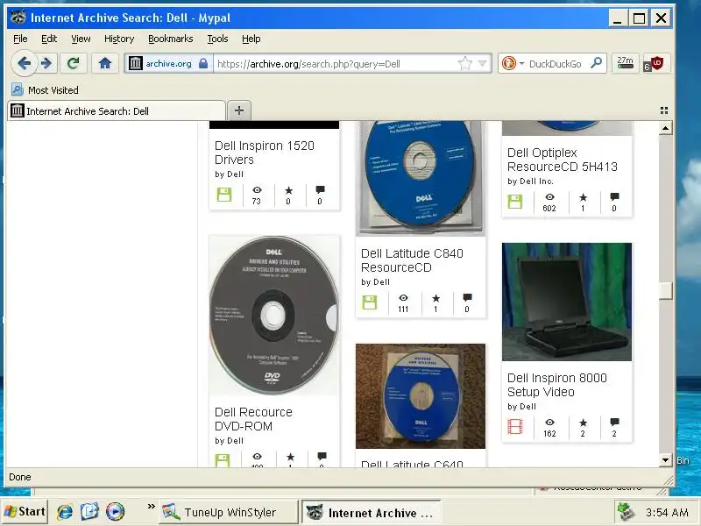Click the views eye icon showing 602
Viewport: 701px width, 526px height.
point(549,197)
